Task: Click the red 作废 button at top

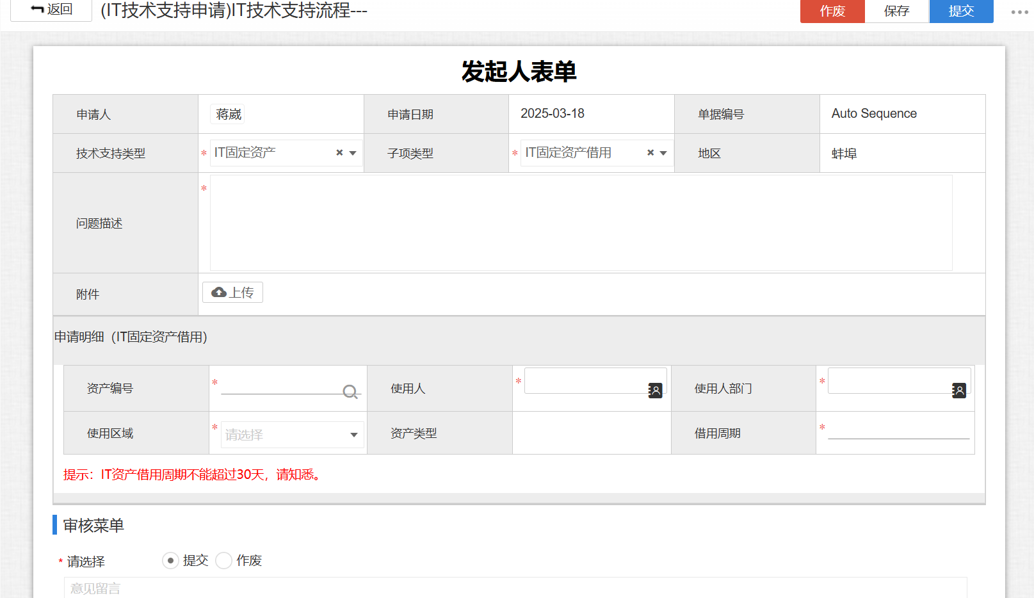Action: coord(832,12)
